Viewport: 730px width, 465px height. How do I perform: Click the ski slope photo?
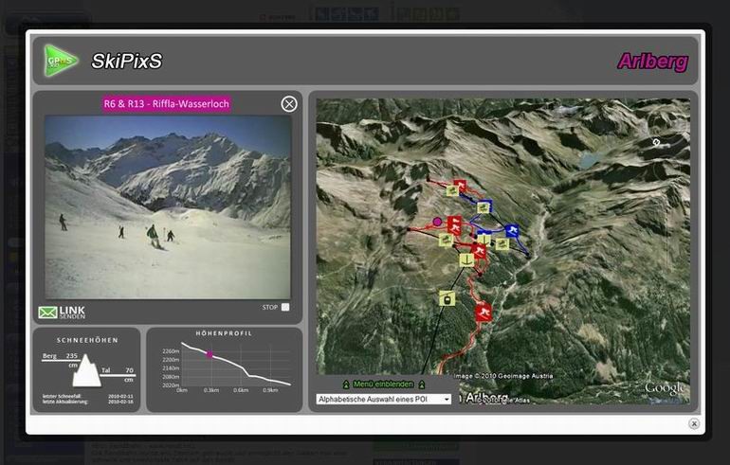(x=168, y=206)
